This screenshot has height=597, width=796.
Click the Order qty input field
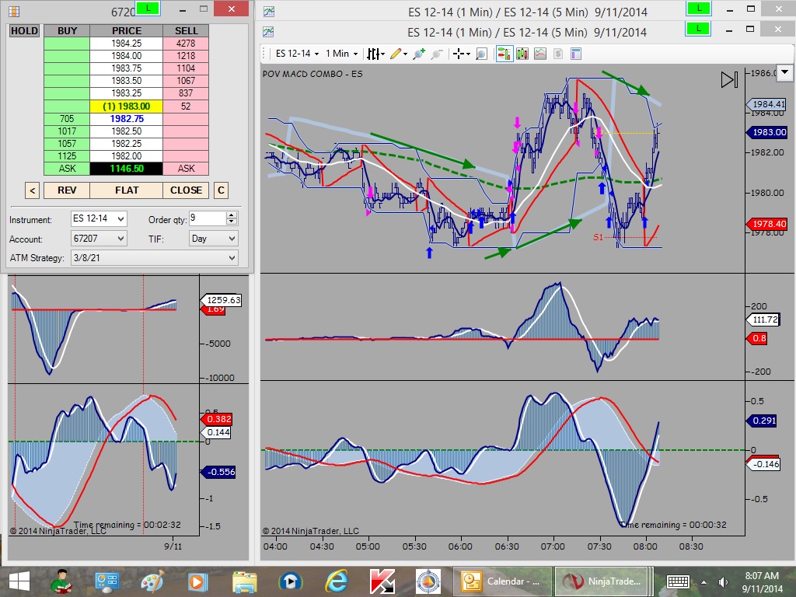pyautogui.click(x=207, y=218)
